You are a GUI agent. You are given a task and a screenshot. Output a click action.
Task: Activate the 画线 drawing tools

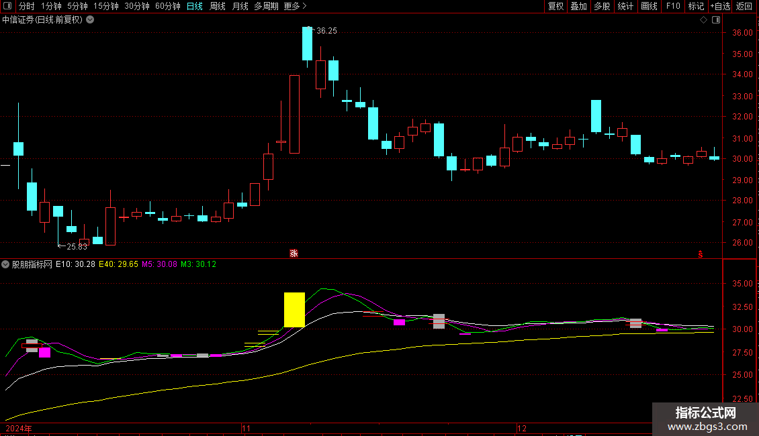coord(649,6)
